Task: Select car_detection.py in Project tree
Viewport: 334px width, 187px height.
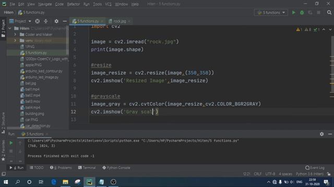Action: 38,126
